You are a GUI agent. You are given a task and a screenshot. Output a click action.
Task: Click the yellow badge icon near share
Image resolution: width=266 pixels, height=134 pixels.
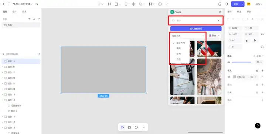point(249,4)
